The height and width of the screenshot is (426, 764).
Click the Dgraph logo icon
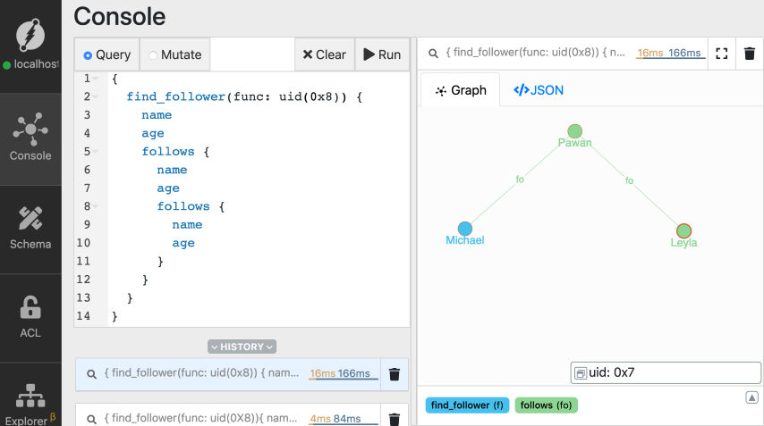pyautogui.click(x=30, y=37)
